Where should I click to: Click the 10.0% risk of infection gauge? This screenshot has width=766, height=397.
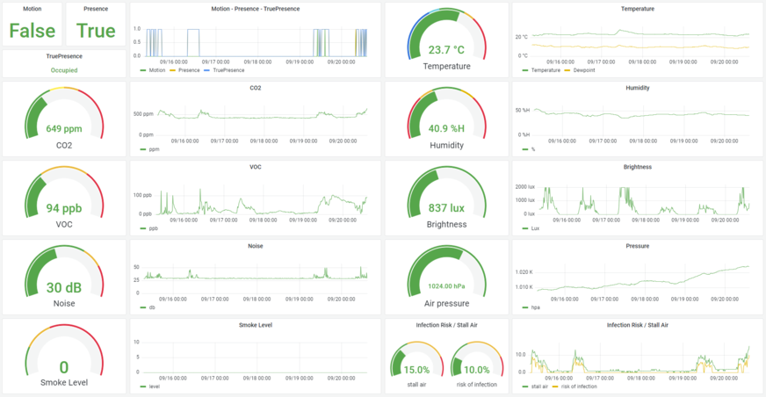point(477,365)
